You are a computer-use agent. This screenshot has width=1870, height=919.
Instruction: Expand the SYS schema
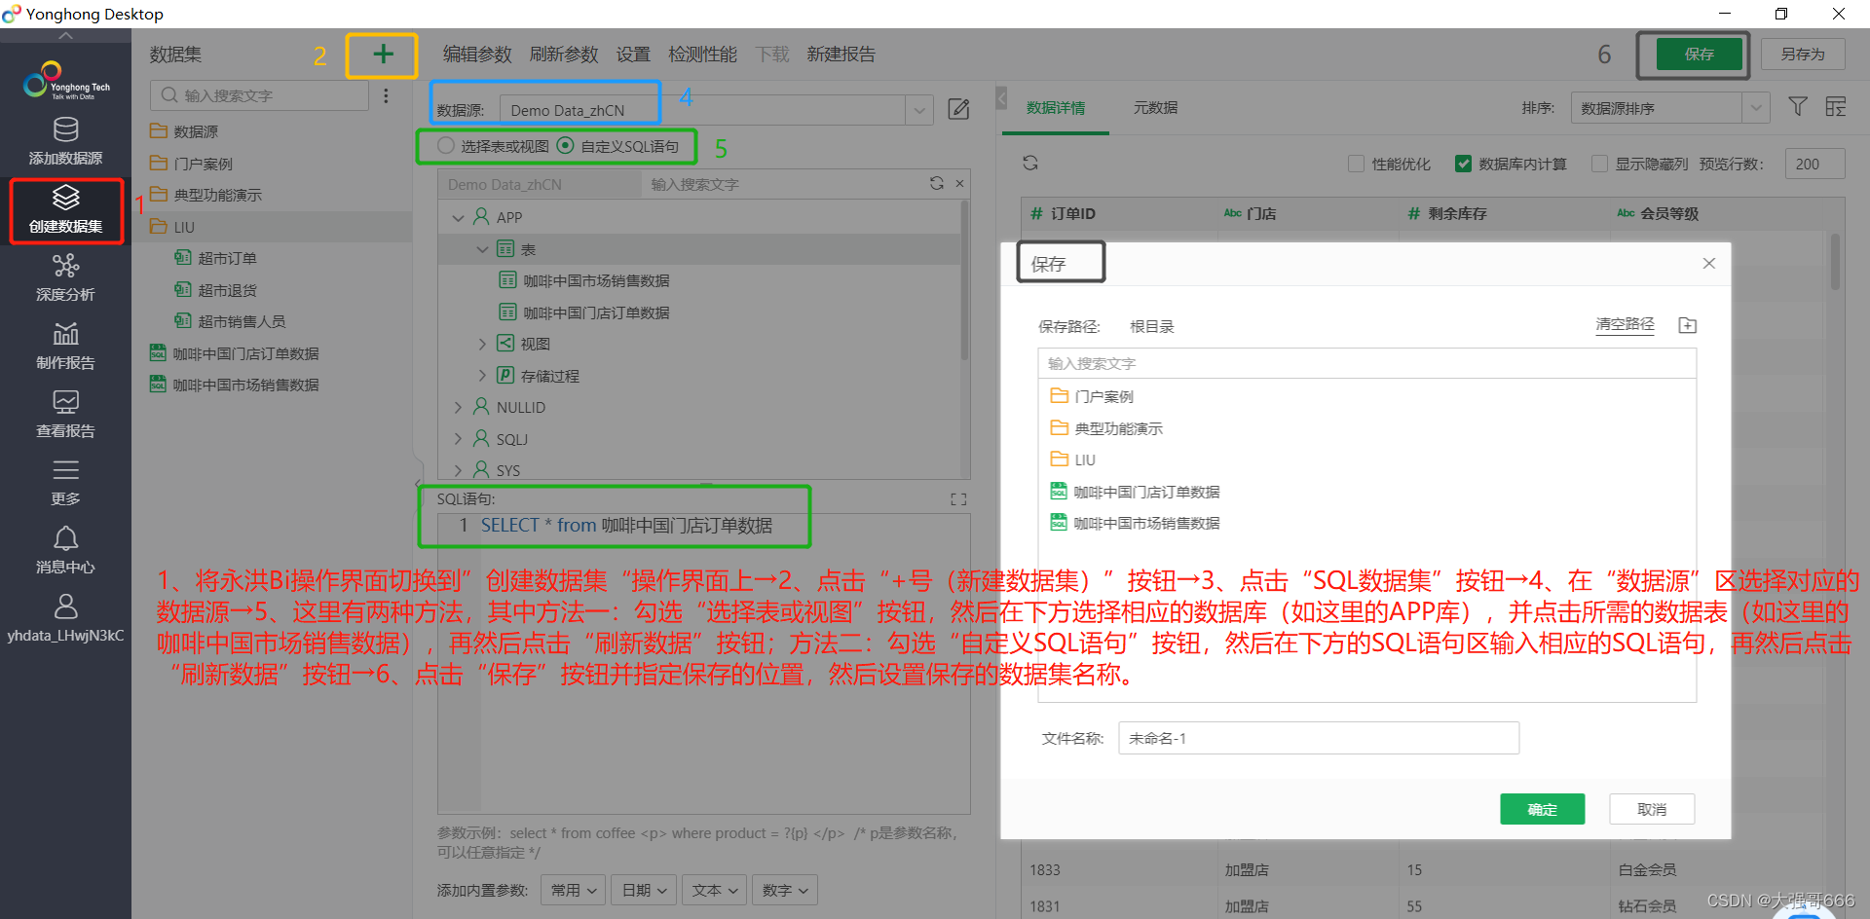point(458,470)
